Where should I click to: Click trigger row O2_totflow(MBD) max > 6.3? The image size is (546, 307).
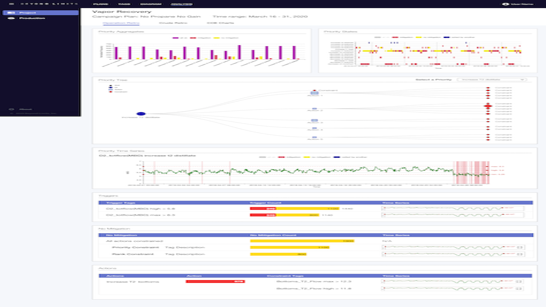coord(316,215)
